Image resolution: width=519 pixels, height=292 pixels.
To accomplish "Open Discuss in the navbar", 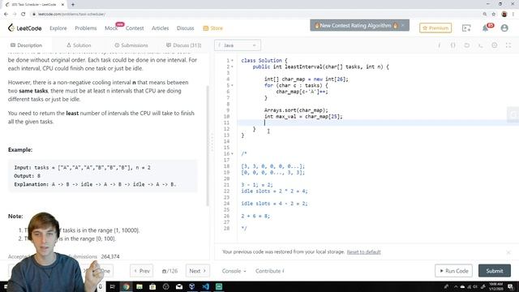I will pyautogui.click(x=186, y=28).
